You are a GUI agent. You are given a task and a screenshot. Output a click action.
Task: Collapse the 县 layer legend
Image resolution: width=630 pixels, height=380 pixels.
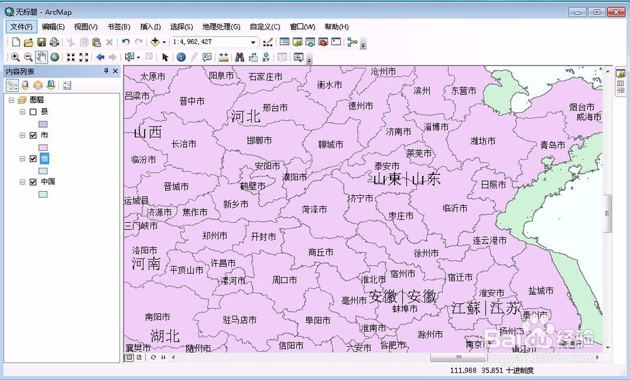pyautogui.click(x=23, y=112)
